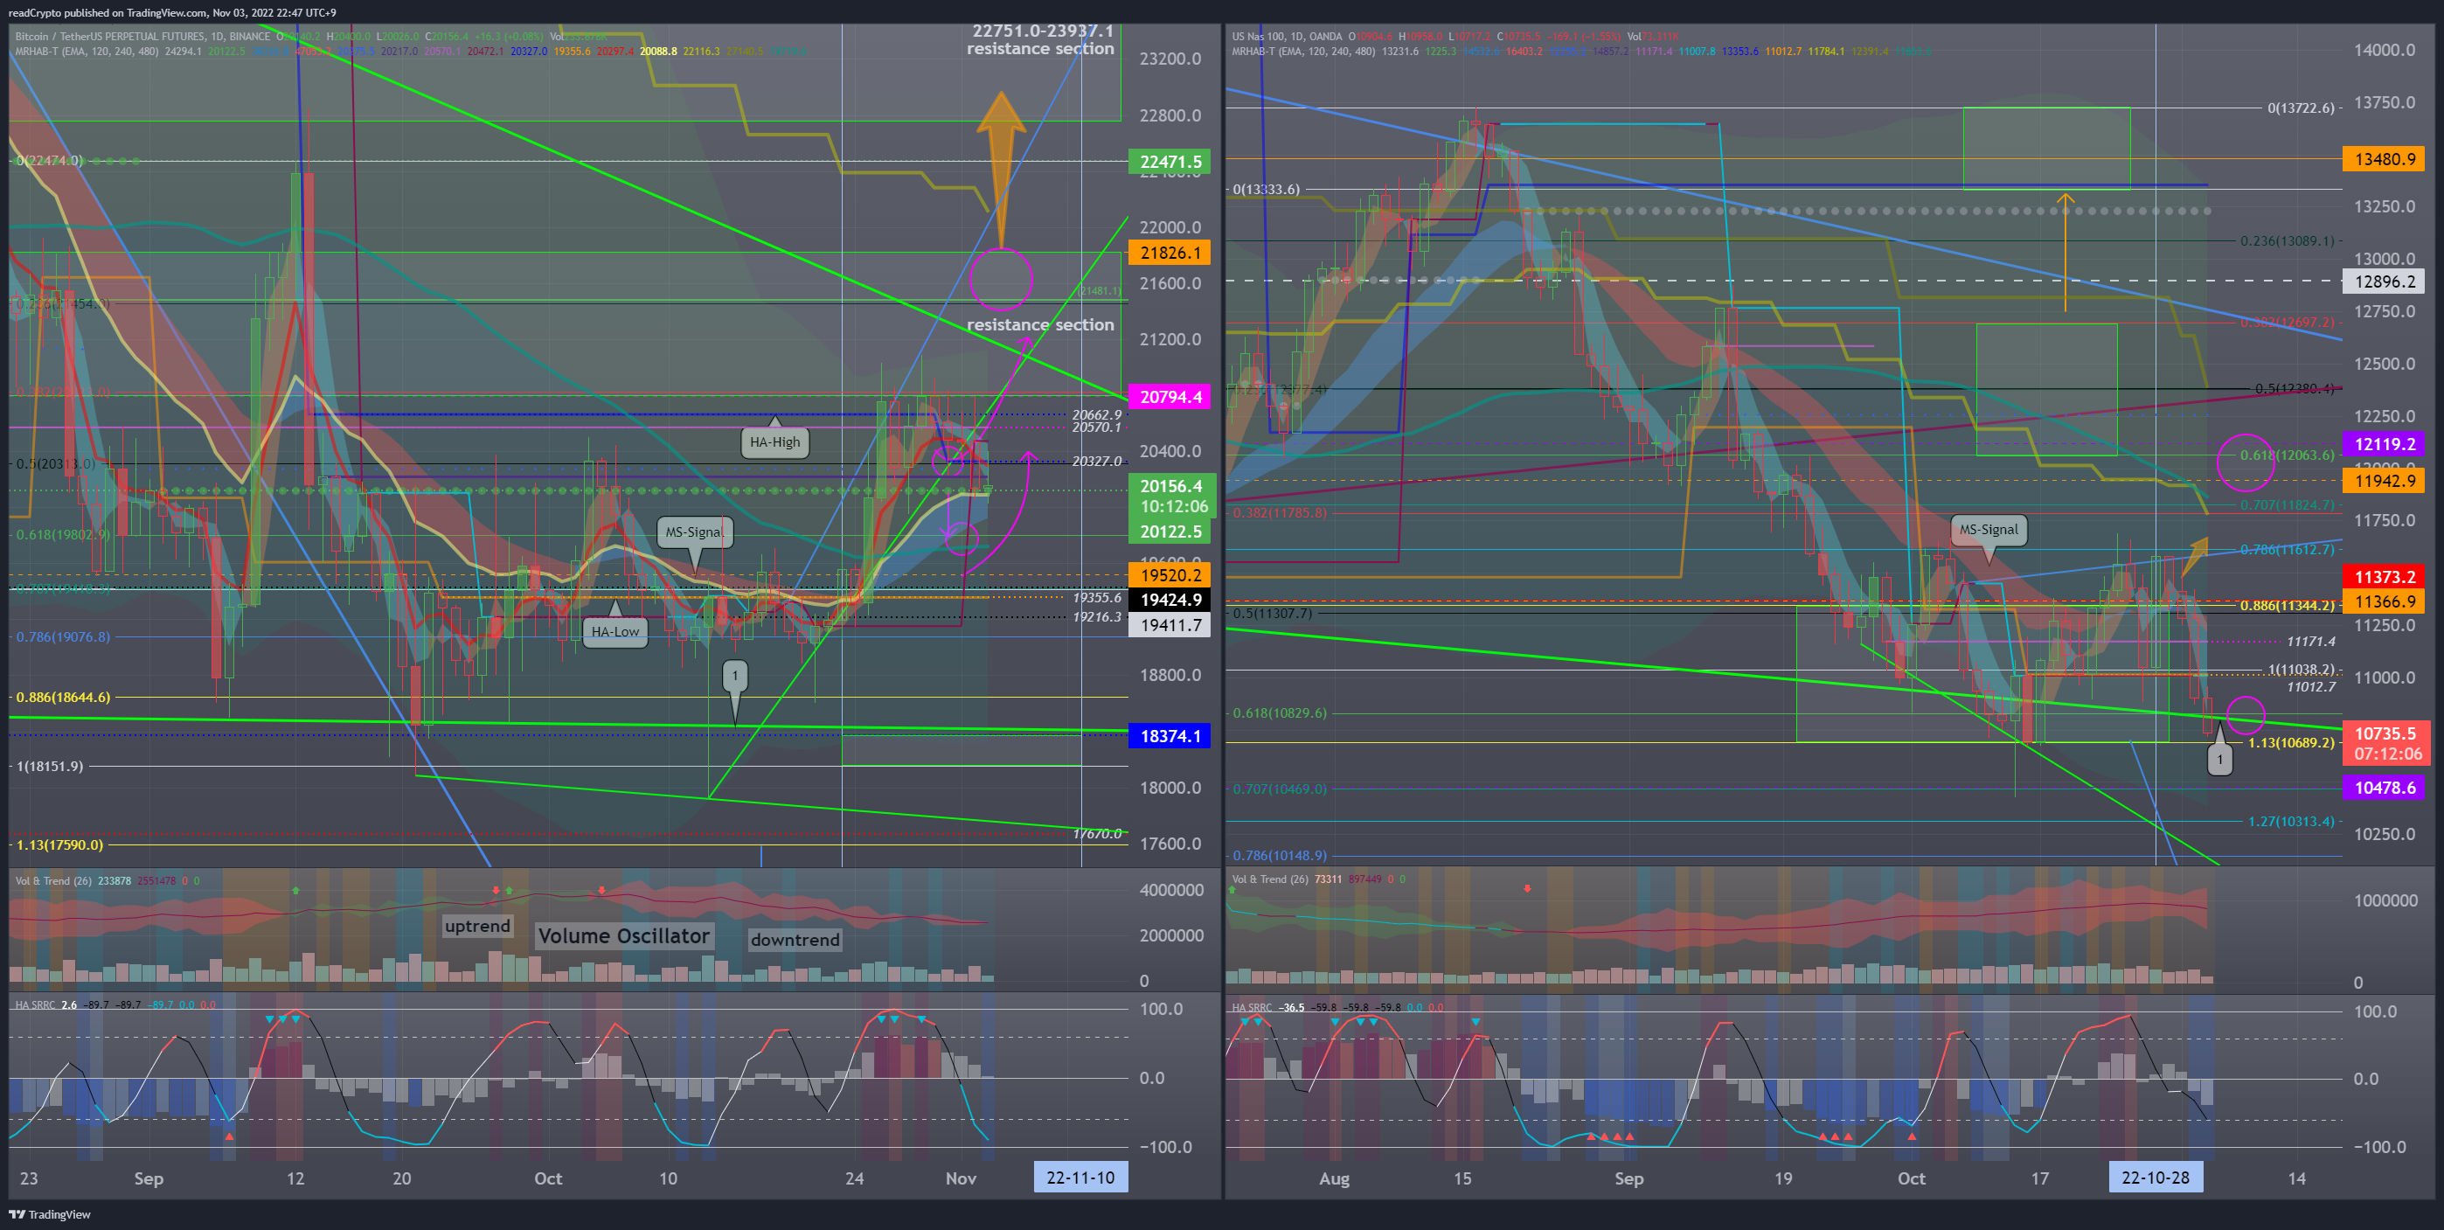Image resolution: width=2444 pixels, height=1230 pixels.
Task: Click the 19411.7 white price label
Action: click(1170, 624)
